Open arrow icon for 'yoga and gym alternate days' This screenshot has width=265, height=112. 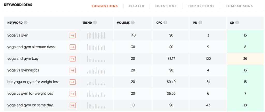tap(72, 47)
